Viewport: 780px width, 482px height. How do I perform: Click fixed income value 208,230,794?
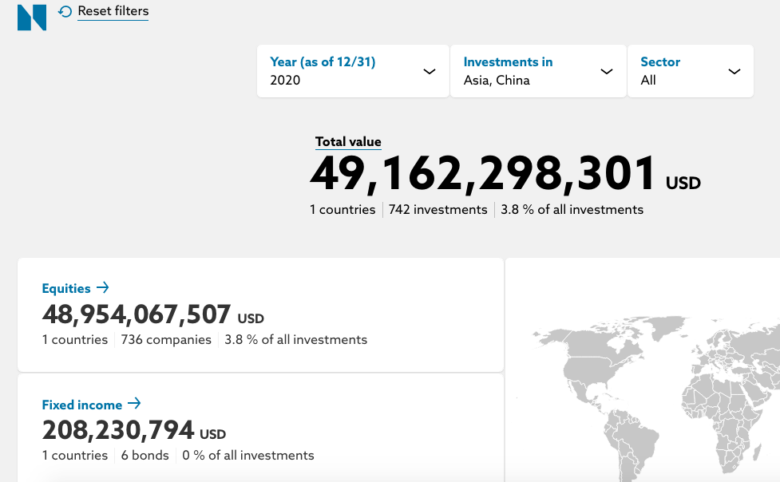tap(118, 431)
